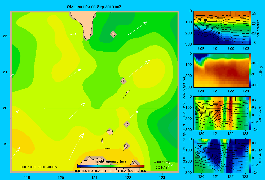This screenshot has height=180, width=265.
Task: Click the 'wind stress' legend label
Action: tap(162, 162)
